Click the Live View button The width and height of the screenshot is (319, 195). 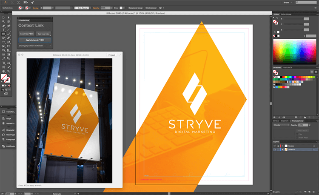27,34
